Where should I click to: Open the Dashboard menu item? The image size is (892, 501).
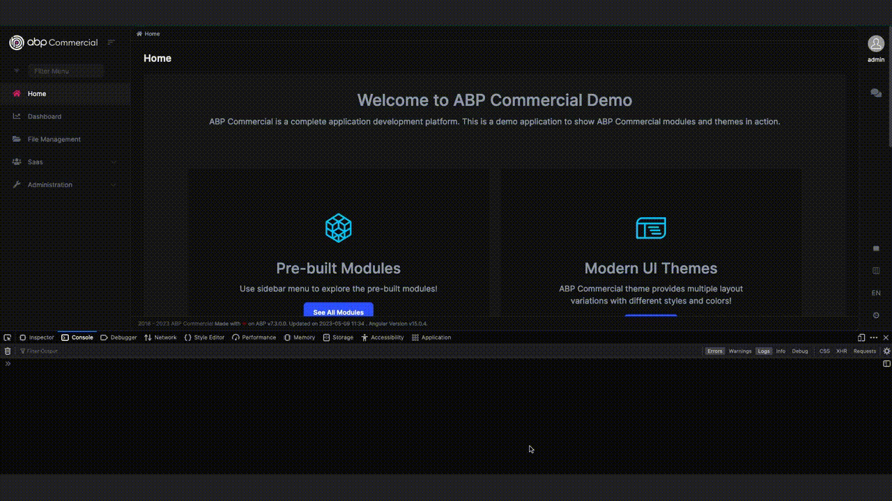(x=45, y=117)
